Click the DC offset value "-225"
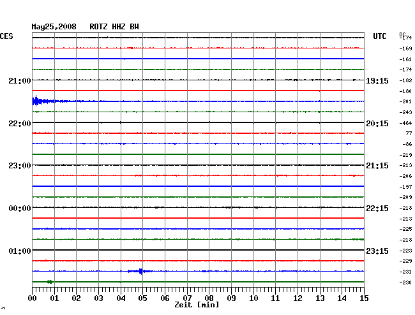Viewport: 415px width, 315px height. 405,229
